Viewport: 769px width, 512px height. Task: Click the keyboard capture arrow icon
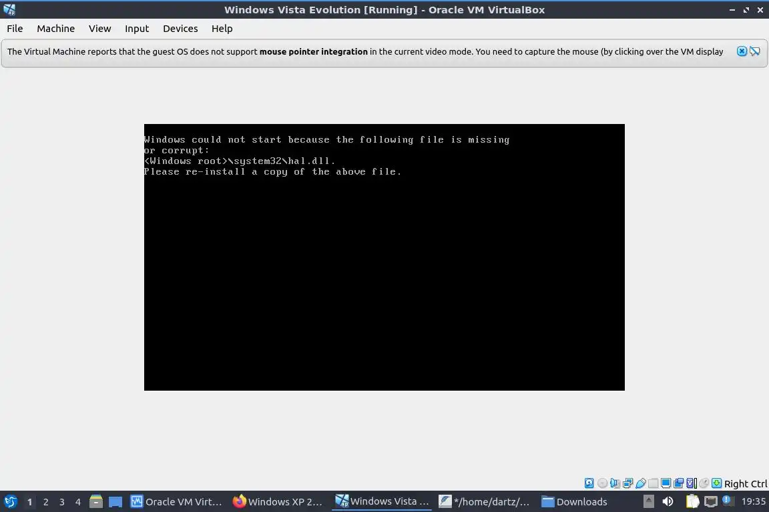point(716,483)
